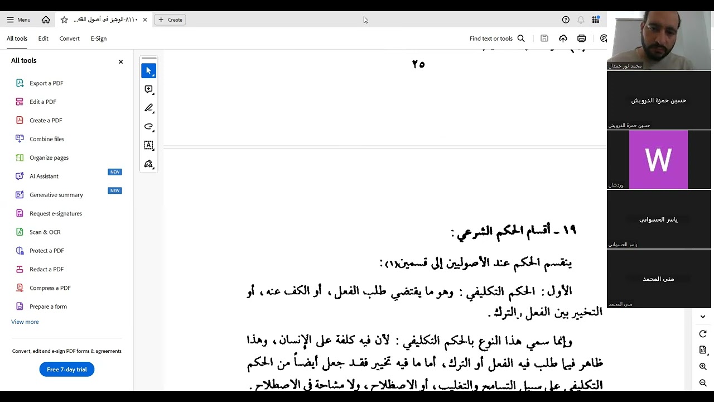The height and width of the screenshot is (402, 714).
Task: Zoom out with magnifier minus
Action: tap(703, 383)
